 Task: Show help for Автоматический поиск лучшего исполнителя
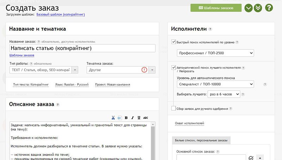pyautogui.click(x=243, y=68)
